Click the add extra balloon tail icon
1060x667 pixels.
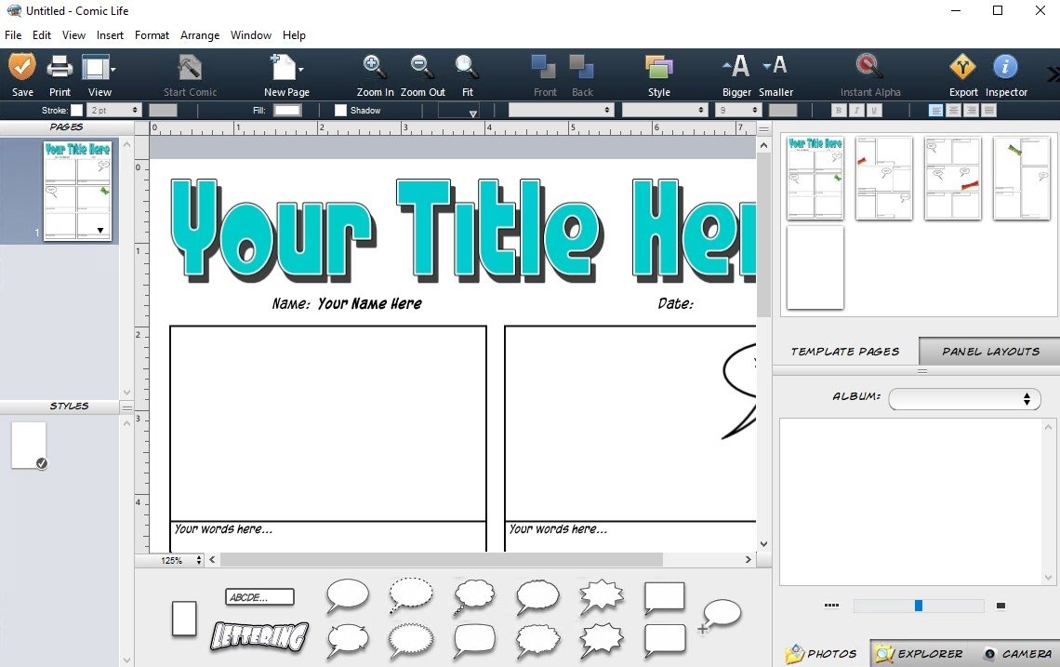pyautogui.click(x=721, y=616)
